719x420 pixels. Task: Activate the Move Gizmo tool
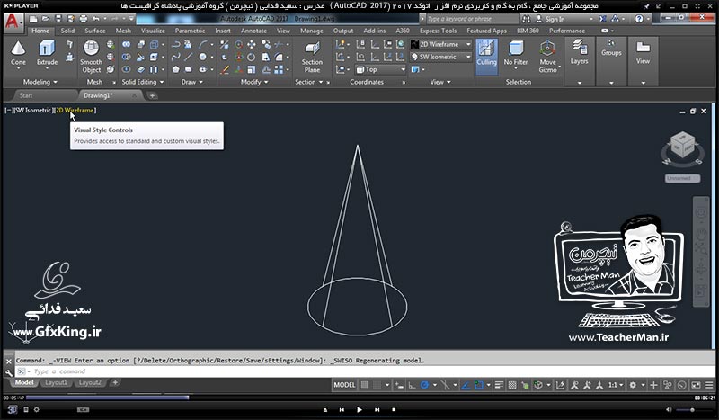(547, 57)
